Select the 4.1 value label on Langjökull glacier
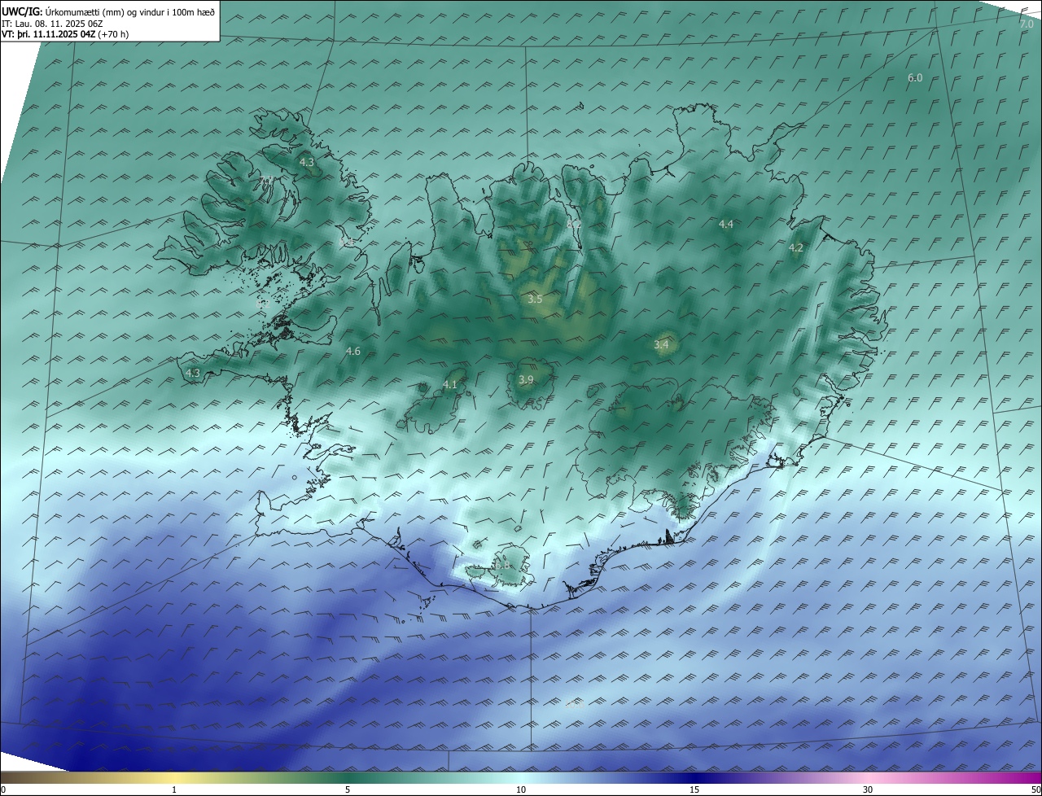The height and width of the screenshot is (796, 1042). click(x=450, y=385)
